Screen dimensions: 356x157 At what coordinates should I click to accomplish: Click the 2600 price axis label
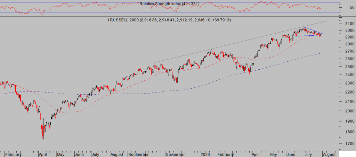tap(350, 59)
